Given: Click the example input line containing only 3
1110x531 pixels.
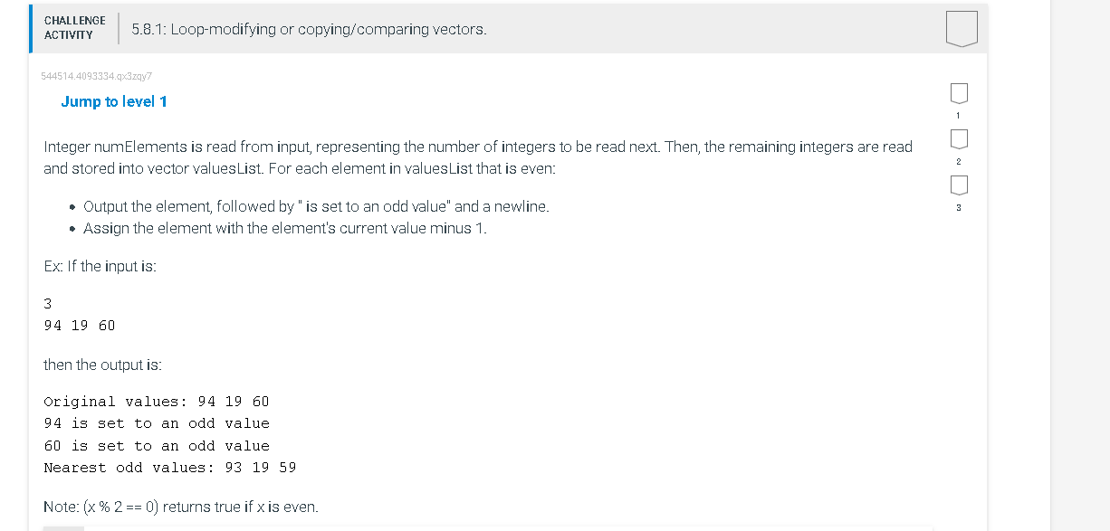Looking at the screenshot, I should [48, 303].
